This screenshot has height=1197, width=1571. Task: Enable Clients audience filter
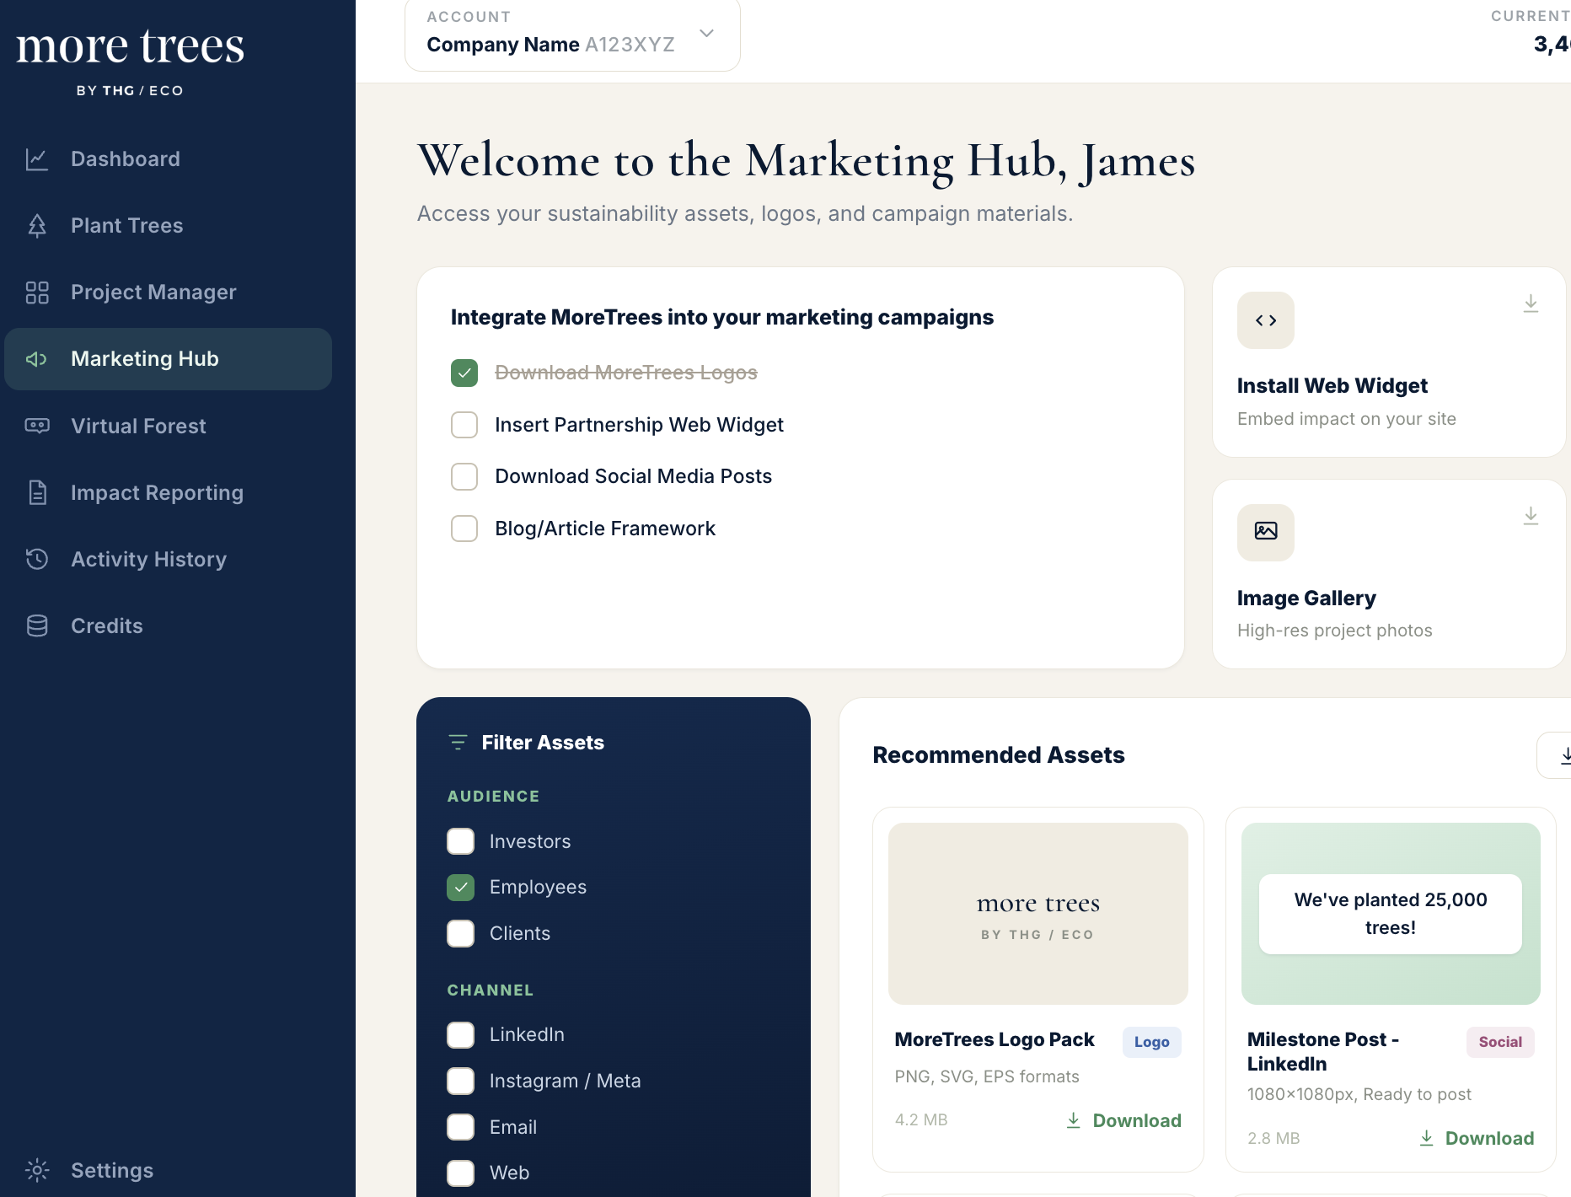(x=461, y=933)
